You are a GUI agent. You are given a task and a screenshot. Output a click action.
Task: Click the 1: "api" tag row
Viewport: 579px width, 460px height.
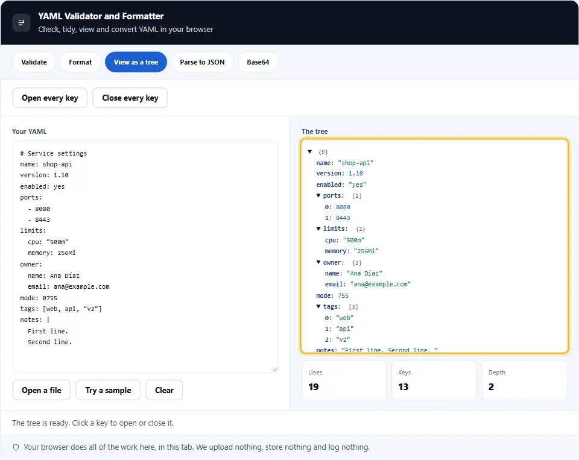click(x=340, y=329)
